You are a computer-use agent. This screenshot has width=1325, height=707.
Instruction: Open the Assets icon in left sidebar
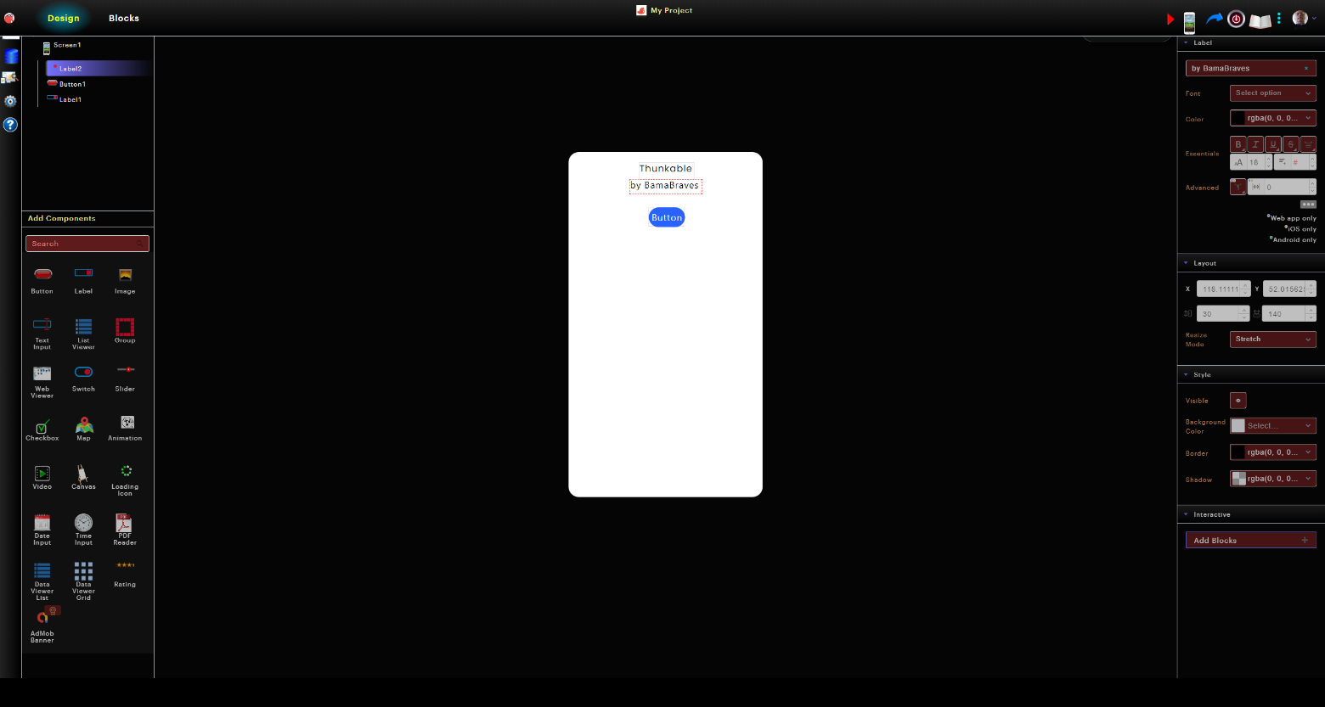(x=10, y=78)
